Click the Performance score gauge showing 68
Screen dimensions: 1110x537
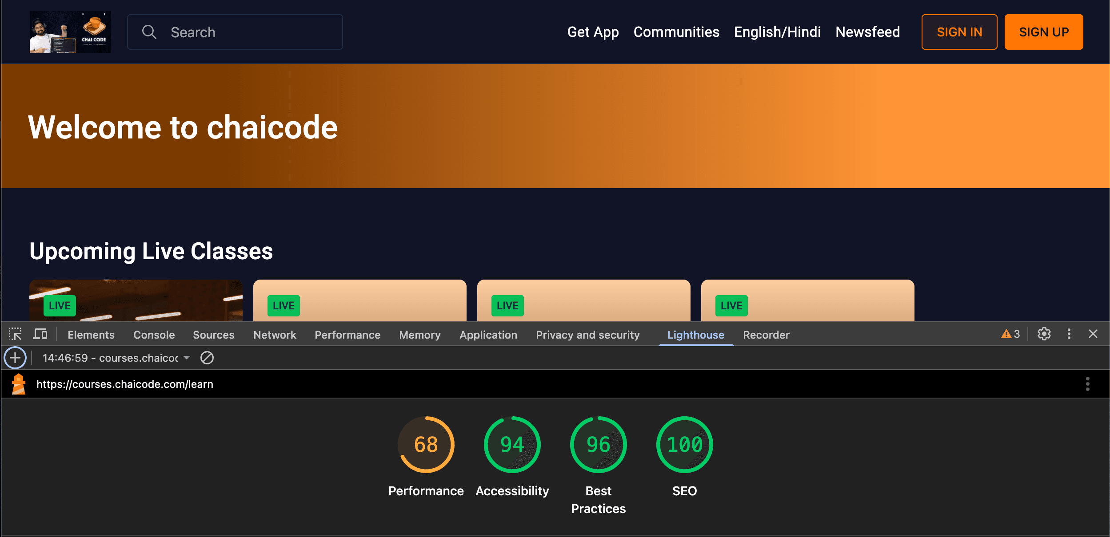pos(427,444)
